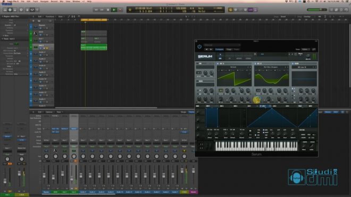Toggle the OSC A enable switch
The height and width of the screenshot is (197, 351).
pos(218,64)
